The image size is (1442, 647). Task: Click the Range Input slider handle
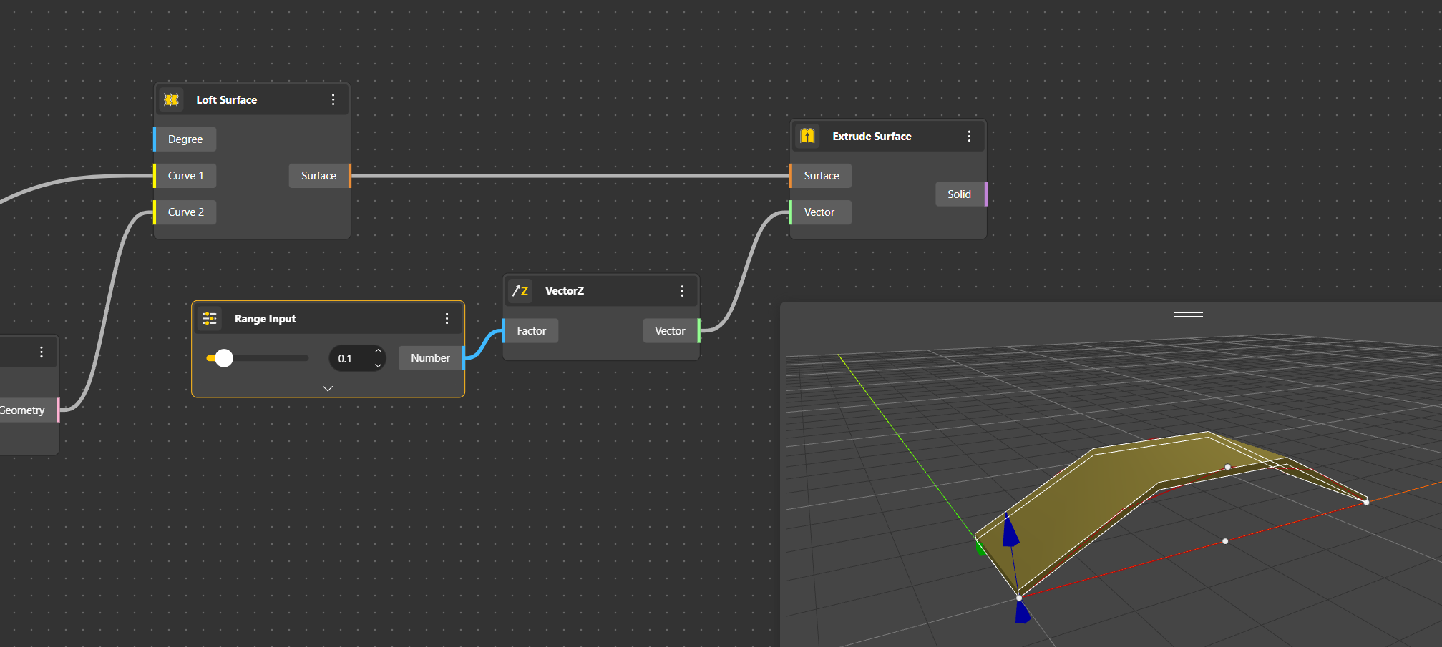coord(224,358)
